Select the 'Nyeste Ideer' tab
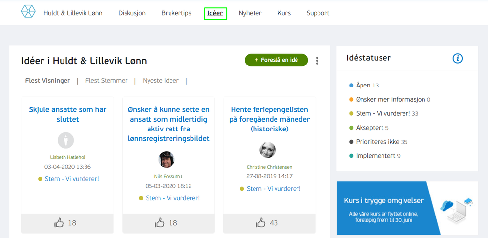The width and height of the screenshot is (488, 238). tap(161, 81)
